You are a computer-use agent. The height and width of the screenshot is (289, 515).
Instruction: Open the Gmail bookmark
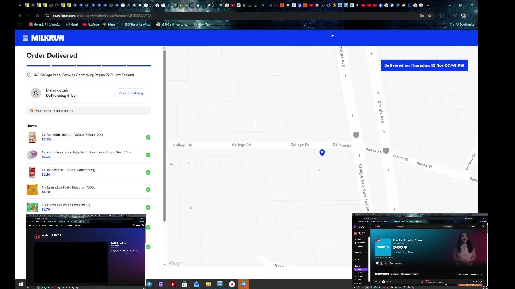[x=72, y=24]
